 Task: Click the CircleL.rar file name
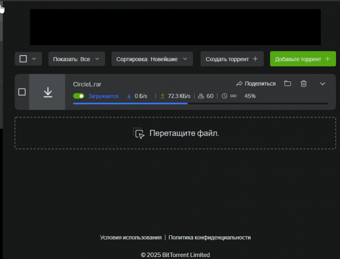point(87,84)
